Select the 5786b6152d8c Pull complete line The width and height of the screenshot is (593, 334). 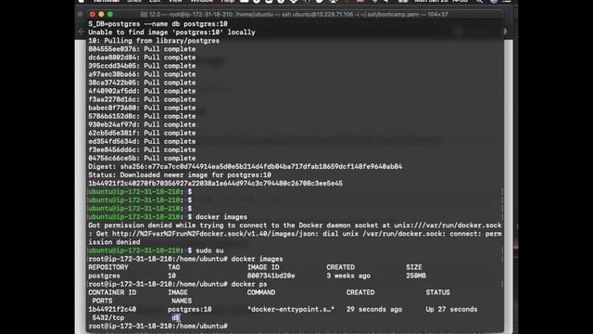click(x=142, y=116)
